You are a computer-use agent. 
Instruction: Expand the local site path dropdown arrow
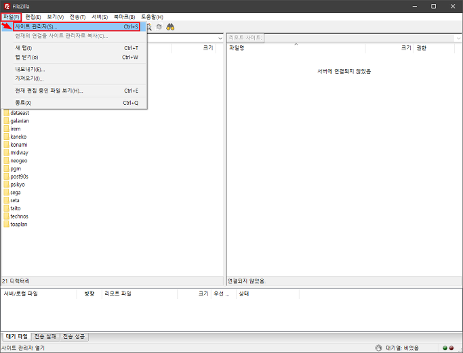[x=220, y=39]
